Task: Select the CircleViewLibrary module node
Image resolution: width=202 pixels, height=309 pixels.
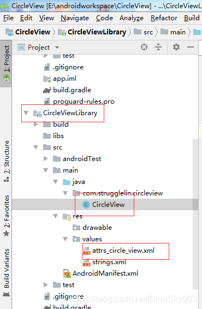Action: (x=70, y=113)
